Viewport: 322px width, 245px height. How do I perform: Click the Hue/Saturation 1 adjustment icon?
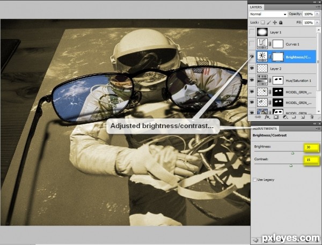tap(262, 80)
